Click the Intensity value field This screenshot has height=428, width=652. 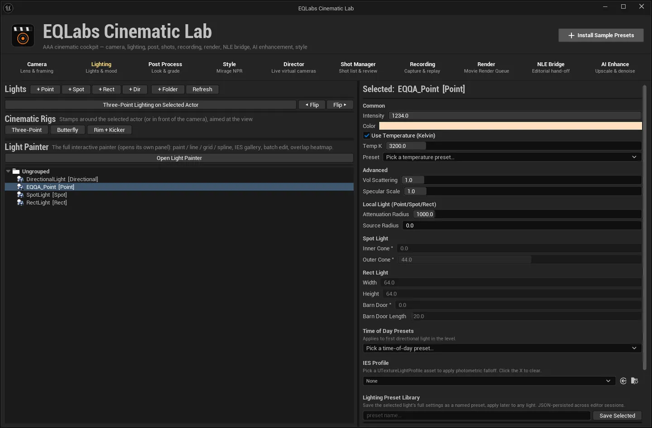(x=515, y=115)
